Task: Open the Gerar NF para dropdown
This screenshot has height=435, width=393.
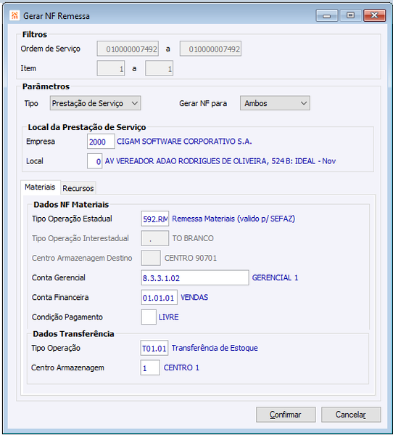Action: point(275,103)
